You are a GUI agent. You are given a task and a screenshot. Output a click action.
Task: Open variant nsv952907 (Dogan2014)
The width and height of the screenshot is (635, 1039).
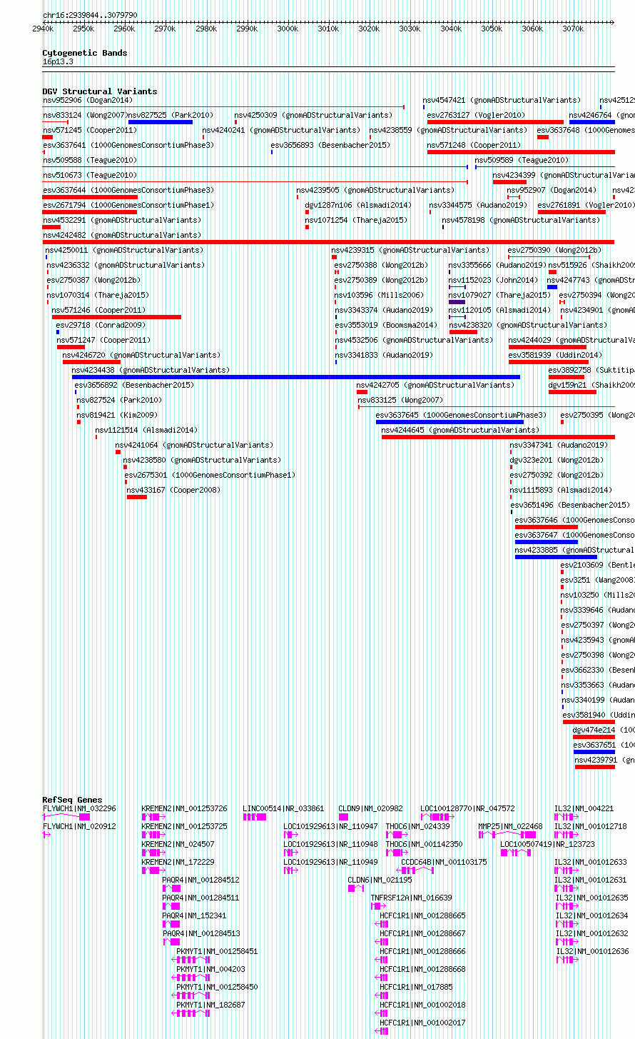[x=552, y=190]
